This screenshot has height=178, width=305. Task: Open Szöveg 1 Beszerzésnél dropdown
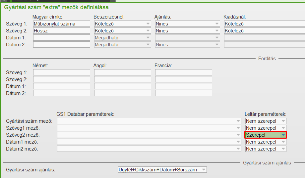[122, 24]
